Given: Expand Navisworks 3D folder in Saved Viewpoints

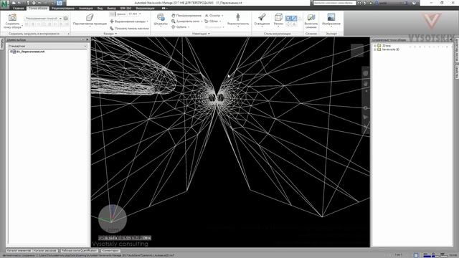Looking at the screenshot, I should [x=375, y=49].
